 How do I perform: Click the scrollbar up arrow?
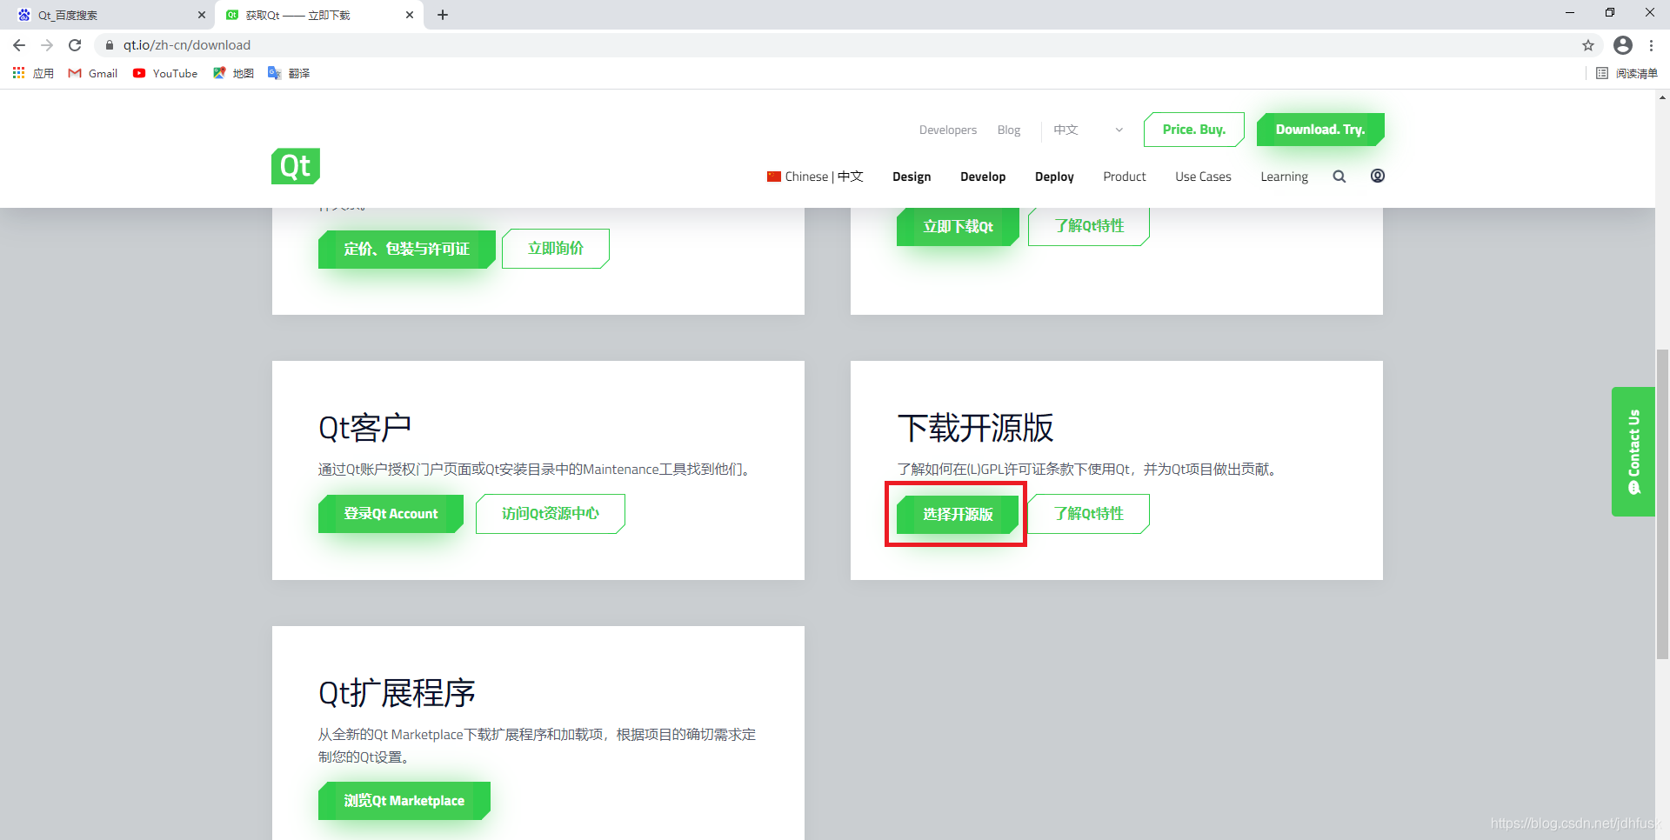click(x=1662, y=97)
